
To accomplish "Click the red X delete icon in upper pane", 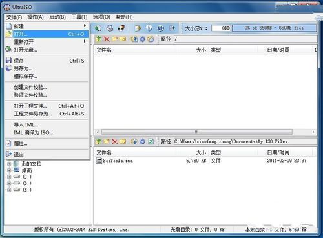I will [107, 39].
